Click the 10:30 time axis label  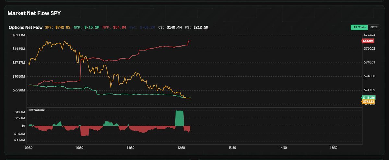point(79,148)
